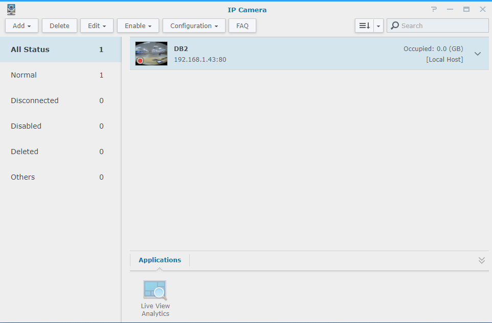Minimize the IP Camera window
Image resolution: width=492 pixels, height=323 pixels.
pyautogui.click(x=450, y=9)
